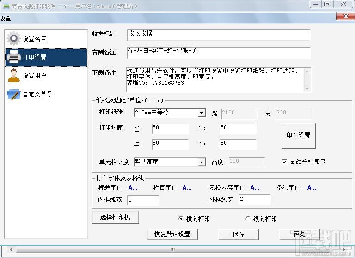Screen dimensions: 355x258
Task: Click the horizontal scrollbar thumb
Action: tap(172, 249)
